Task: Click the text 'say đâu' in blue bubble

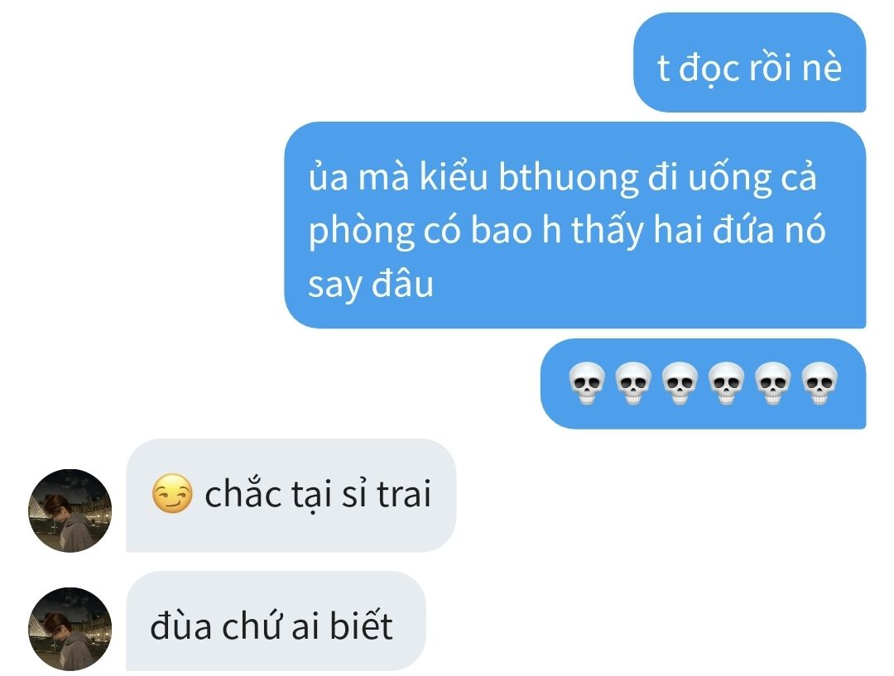Action: [371, 285]
